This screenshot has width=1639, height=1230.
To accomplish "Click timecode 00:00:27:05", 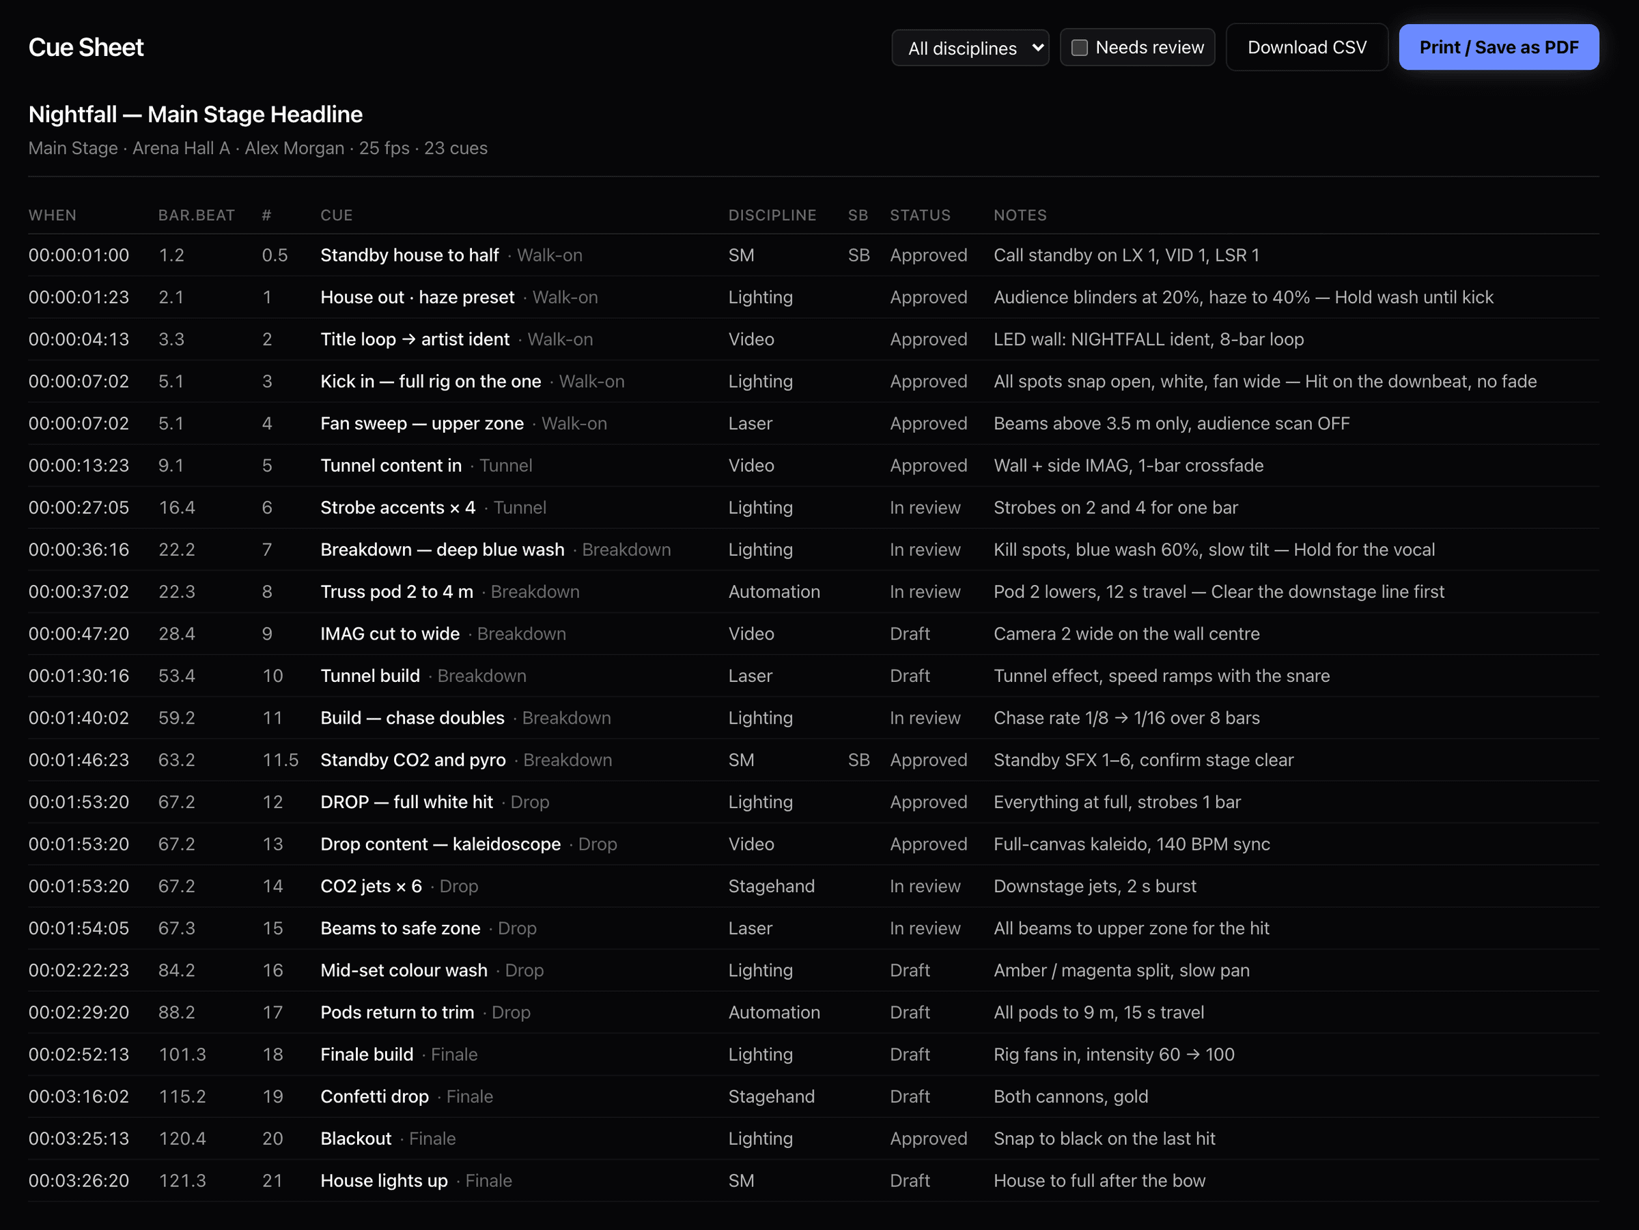I will [79, 507].
